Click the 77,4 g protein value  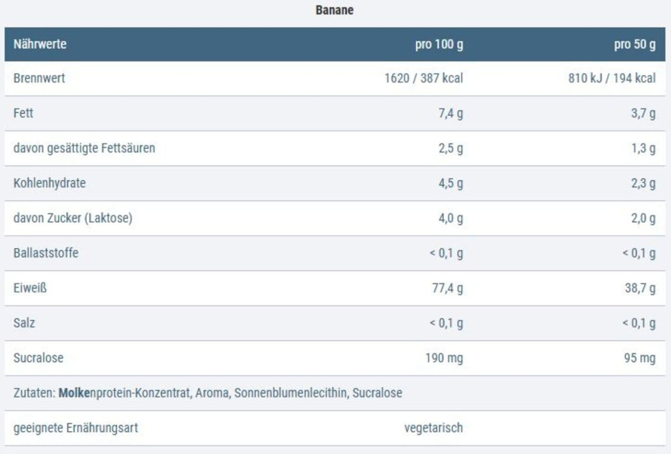pyautogui.click(x=447, y=288)
